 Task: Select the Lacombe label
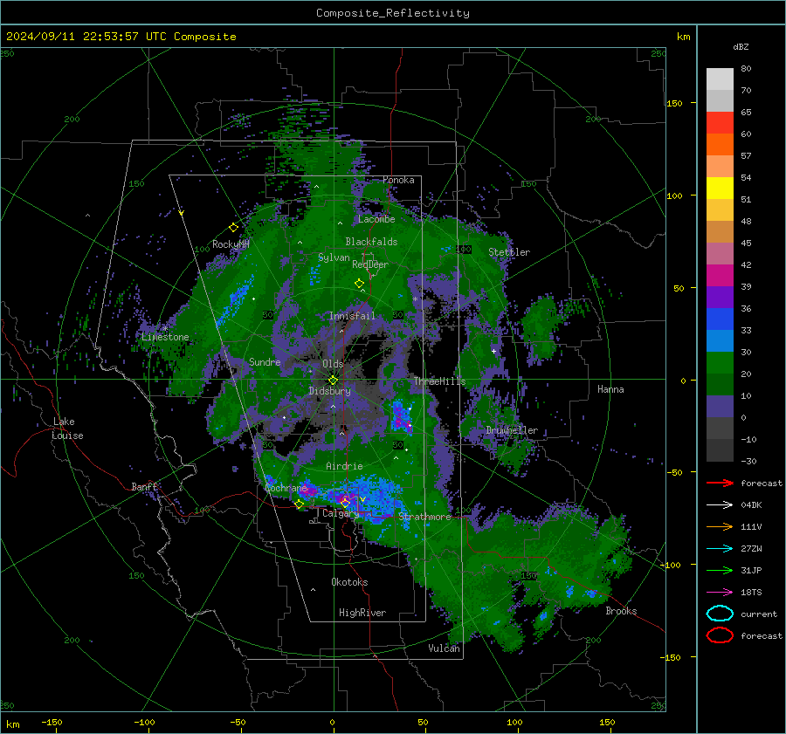click(x=376, y=219)
